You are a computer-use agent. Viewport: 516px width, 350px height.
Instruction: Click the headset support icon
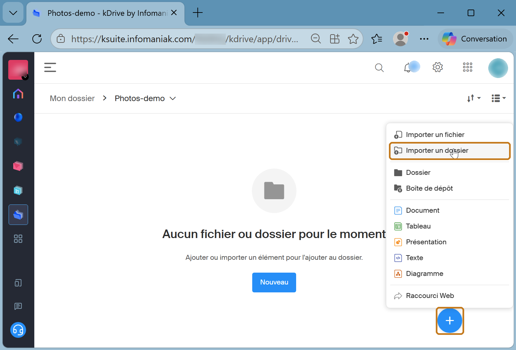pyautogui.click(x=18, y=330)
